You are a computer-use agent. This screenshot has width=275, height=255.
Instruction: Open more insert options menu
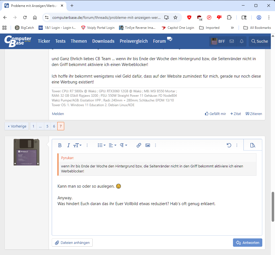pos(155,145)
